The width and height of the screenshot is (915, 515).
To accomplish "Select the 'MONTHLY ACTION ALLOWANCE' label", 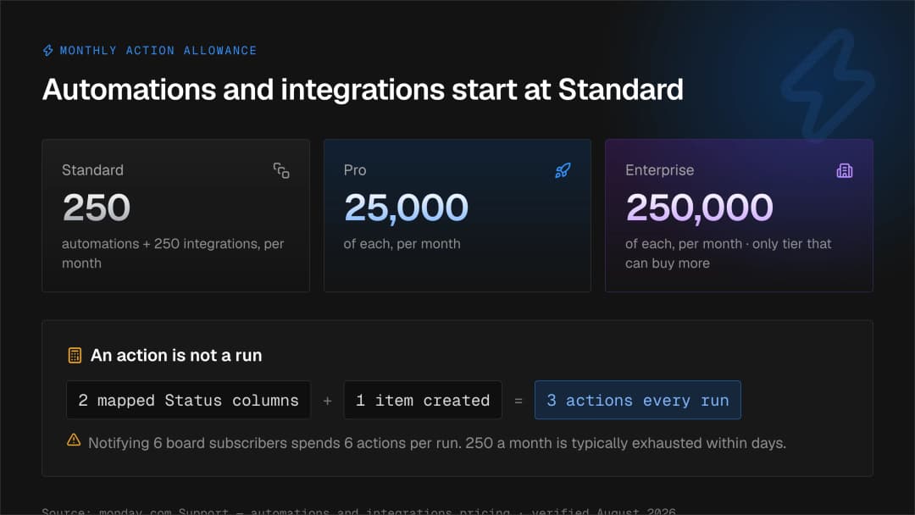I will pos(158,51).
